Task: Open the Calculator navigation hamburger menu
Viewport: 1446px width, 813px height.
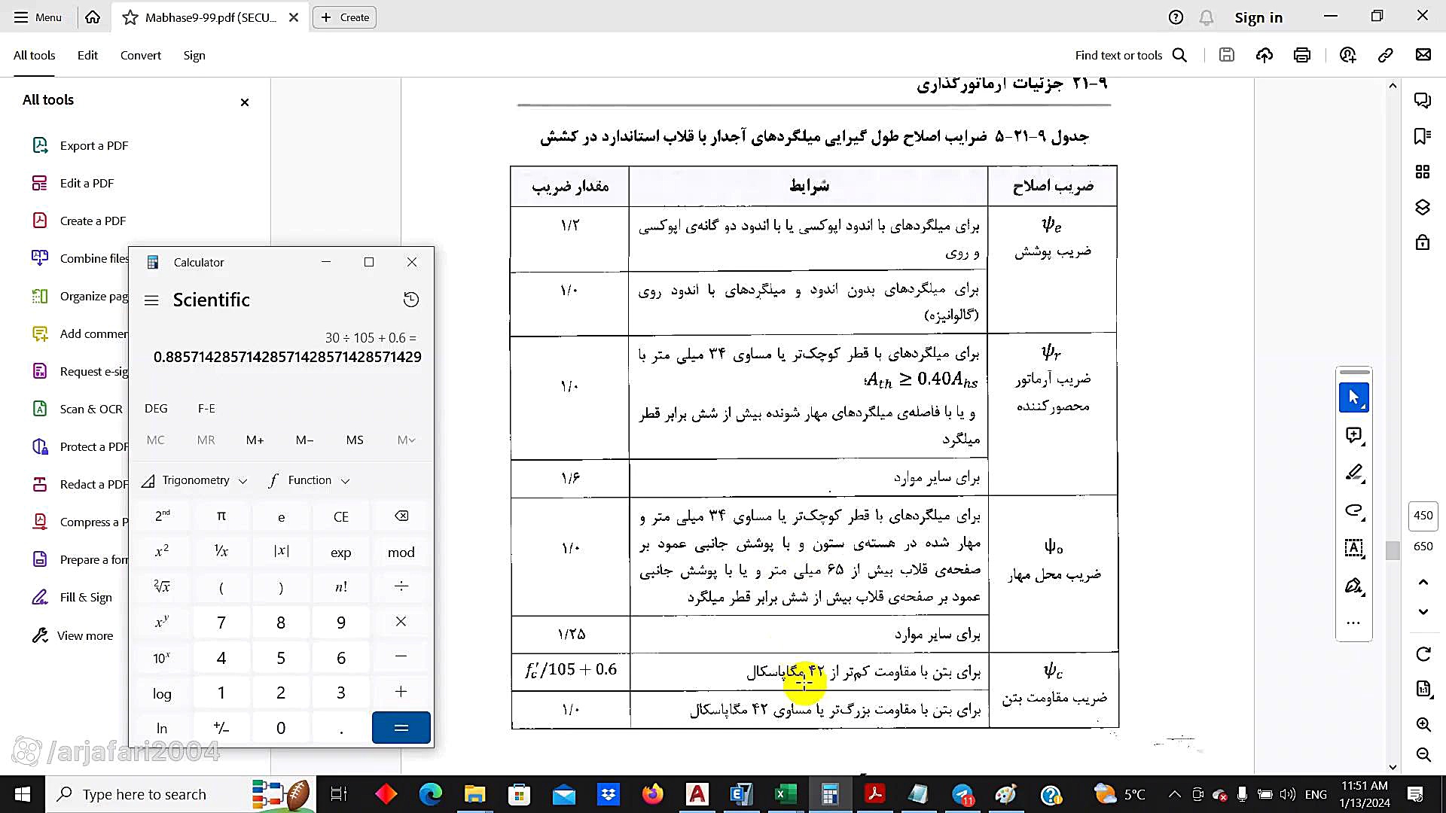Action: (151, 300)
